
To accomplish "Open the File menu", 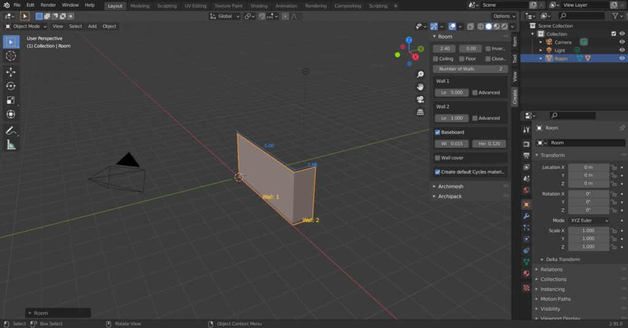I will [17, 5].
